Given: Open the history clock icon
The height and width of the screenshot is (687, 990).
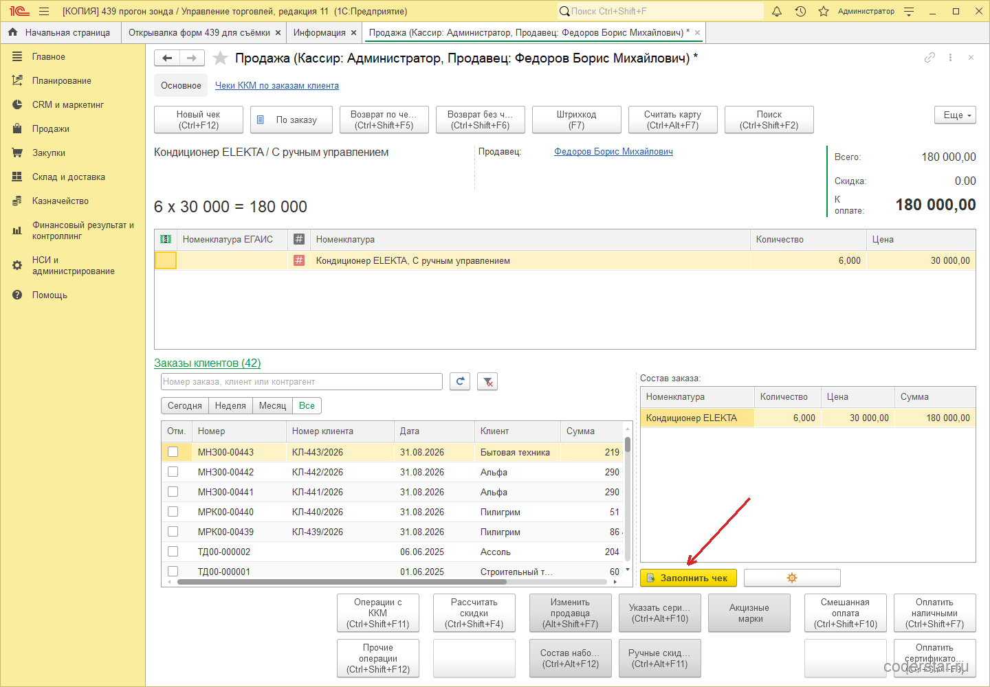Looking at the screenshot, I should click(x=800, y=11).
